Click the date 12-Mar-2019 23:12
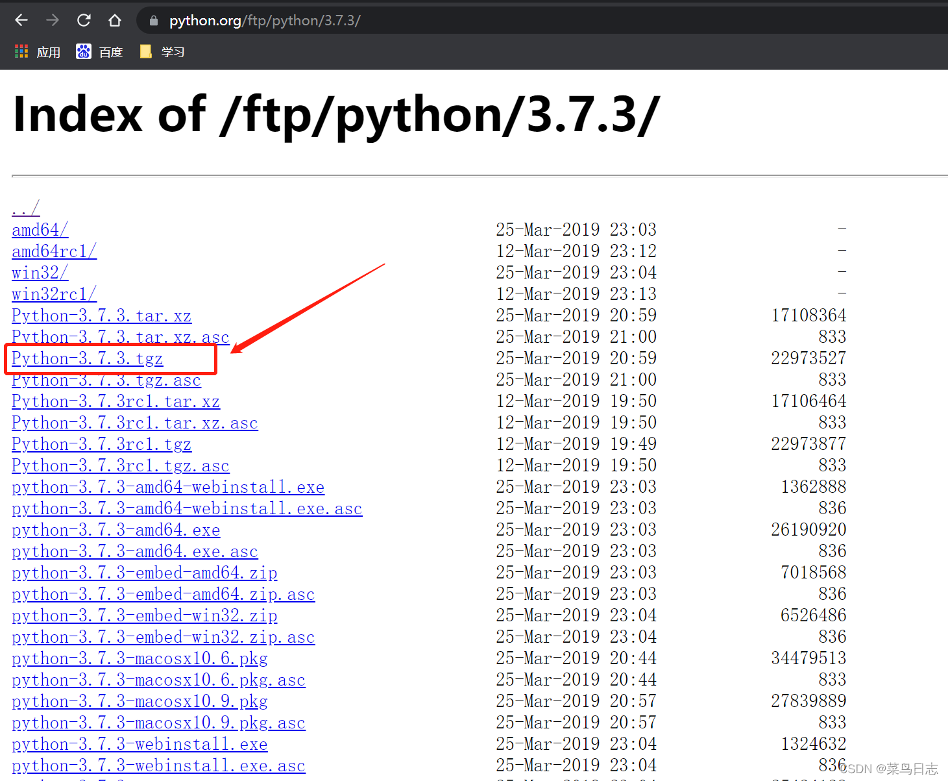The image size is (948, 781). pos(576,251)
